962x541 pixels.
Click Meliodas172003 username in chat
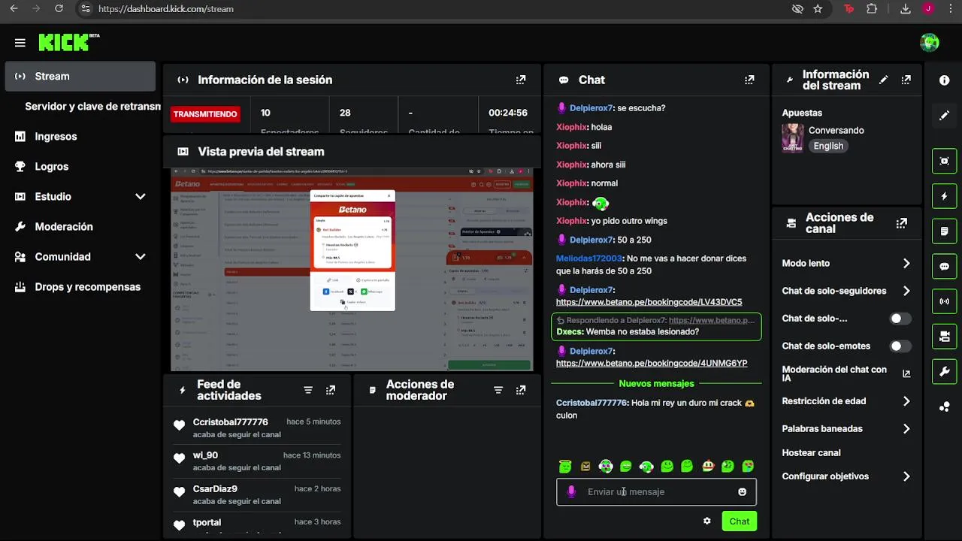(x=589, y=258)
